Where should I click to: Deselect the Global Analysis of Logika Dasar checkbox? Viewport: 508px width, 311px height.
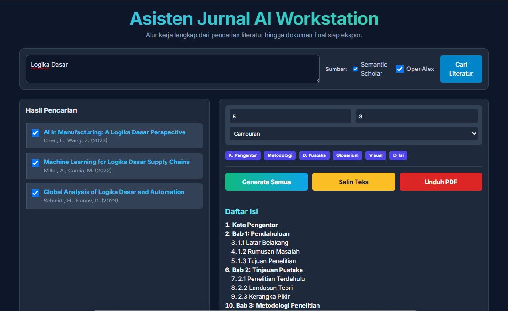(35, 193)
